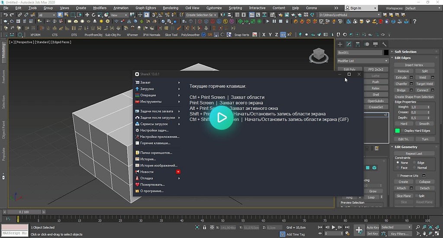
Task: Restrict to Z axis button
Action: click(276, 35)
